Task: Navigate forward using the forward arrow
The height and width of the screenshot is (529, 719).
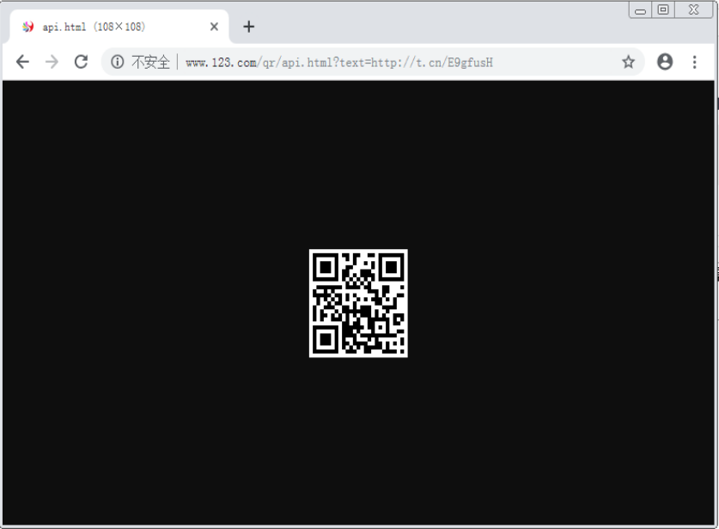Action: [x=52, y=61]
